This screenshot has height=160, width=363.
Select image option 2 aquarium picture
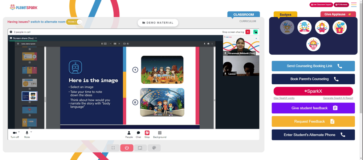tap(162, 102)
